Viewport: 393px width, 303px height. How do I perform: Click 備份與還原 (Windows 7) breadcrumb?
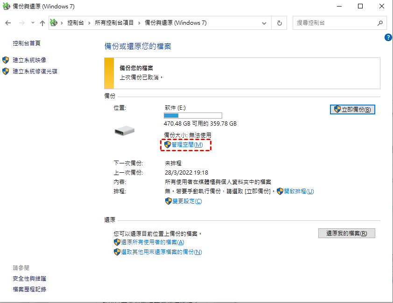(x=175, y=23)
